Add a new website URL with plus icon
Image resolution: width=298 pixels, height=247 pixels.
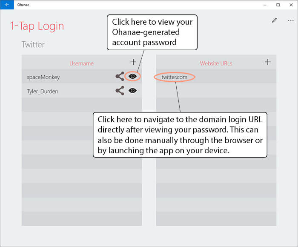(268, 62)
